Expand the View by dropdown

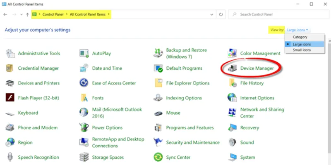[298, 30]
